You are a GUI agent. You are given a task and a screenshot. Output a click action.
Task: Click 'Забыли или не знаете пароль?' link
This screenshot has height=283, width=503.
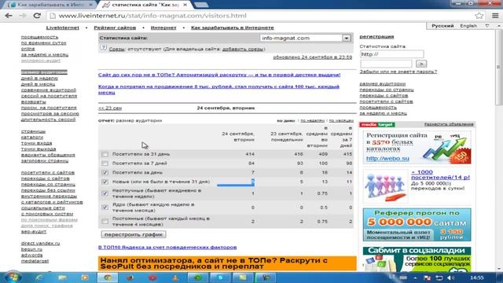[398, 72]
